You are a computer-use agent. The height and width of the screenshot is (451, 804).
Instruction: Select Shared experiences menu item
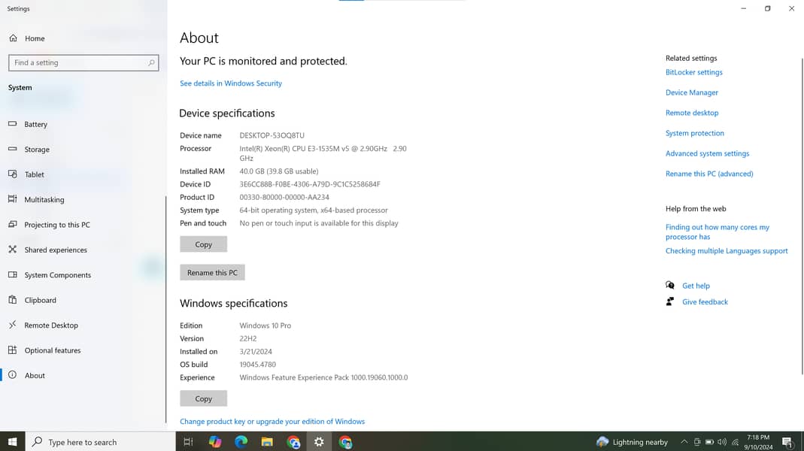(55, 250)
